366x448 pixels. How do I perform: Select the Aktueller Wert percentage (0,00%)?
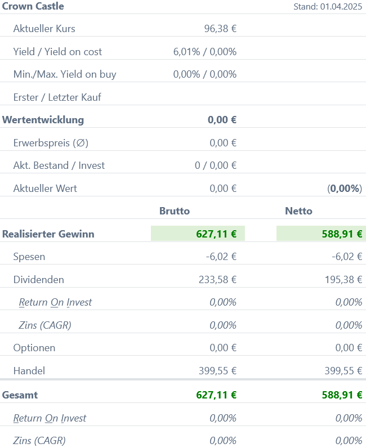[345, 189]
